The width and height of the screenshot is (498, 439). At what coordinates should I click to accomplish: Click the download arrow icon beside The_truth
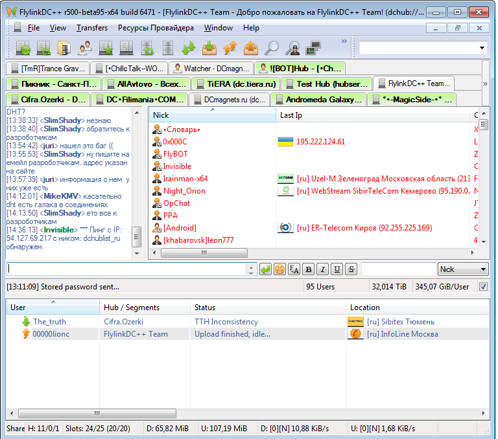coord(26,321)
